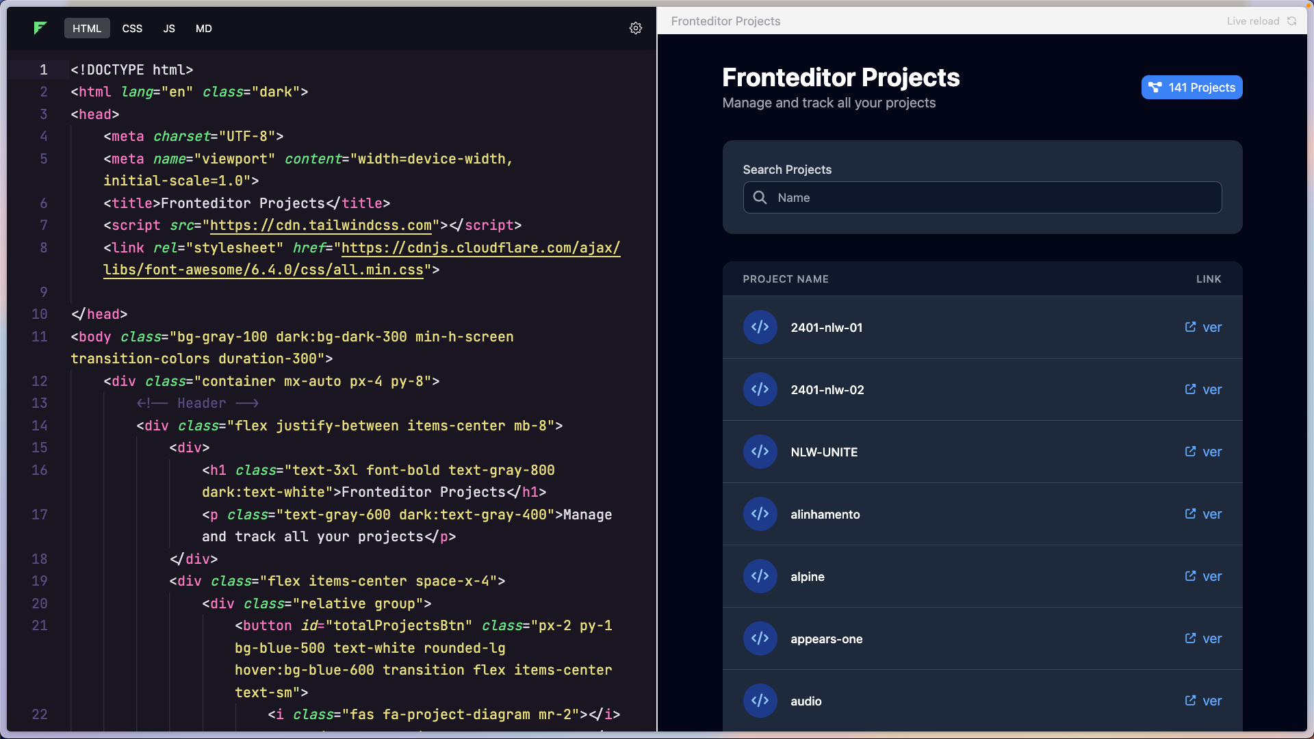Open the JS editor tab
Screen dimensions: 1314x739
(x=168, y=28)
